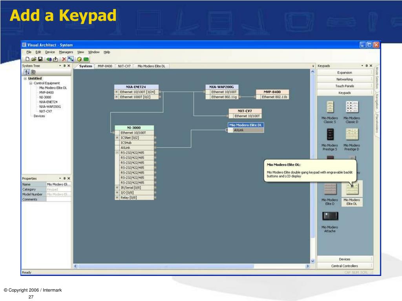Image resolution: width=402 pixels, height=301 pixels.
Task: Open Keypads panel dropdown arrow
Action: tap(362, 66)
